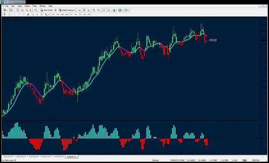Toggle the Data Window crosshair-circle icon
The image size is (269, 163).
click(22, 10)
